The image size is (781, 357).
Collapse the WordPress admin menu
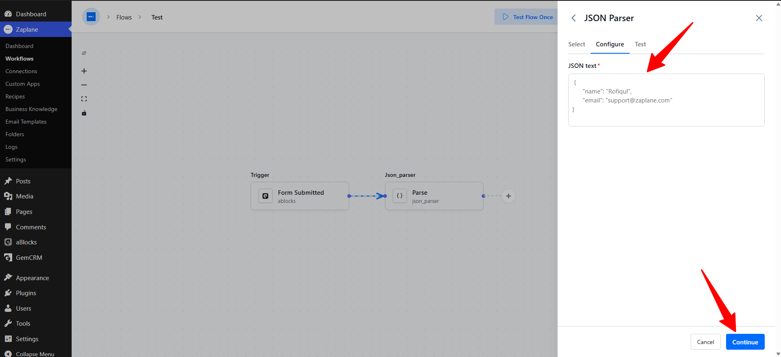pos(36,353)
